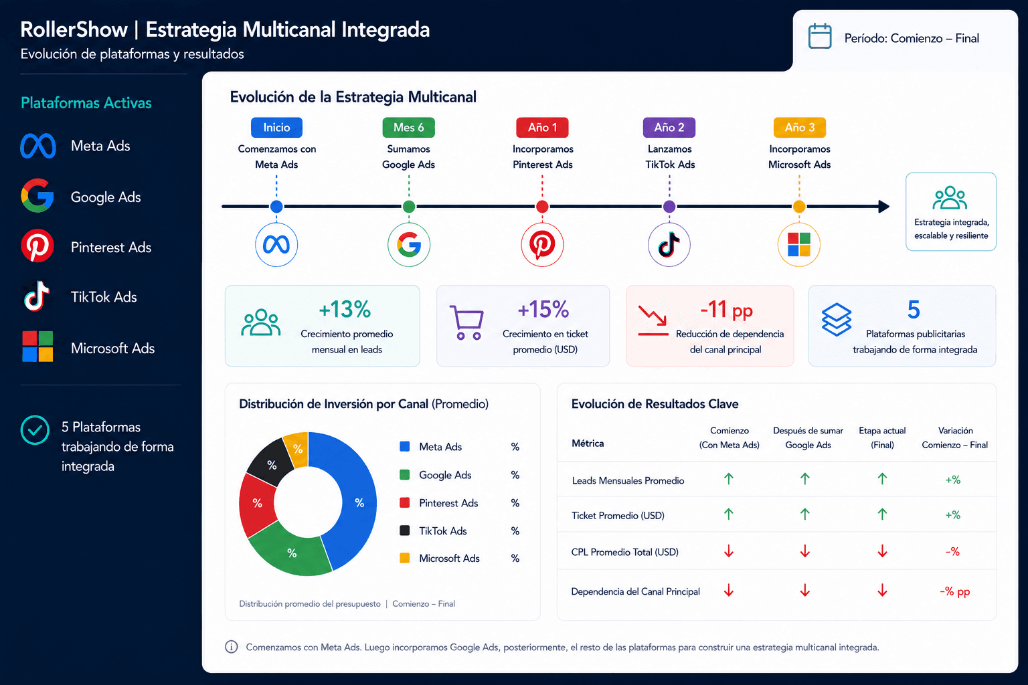Select the Inicio timeline label
Viewport: 1028px width, 685px height.
tap(276, 127)
